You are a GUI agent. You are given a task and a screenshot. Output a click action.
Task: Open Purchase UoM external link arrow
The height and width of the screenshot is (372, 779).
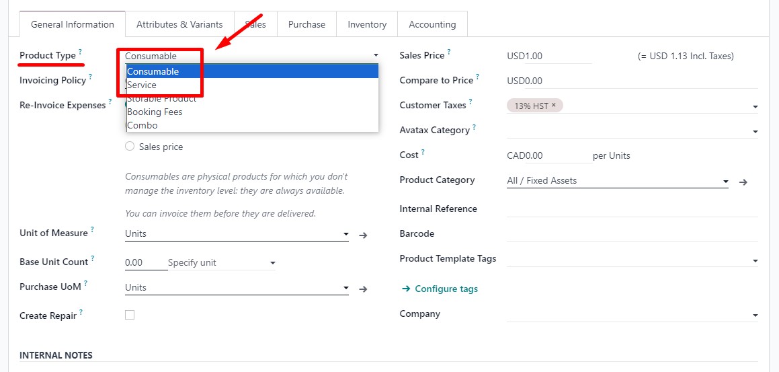click(363, 289)
